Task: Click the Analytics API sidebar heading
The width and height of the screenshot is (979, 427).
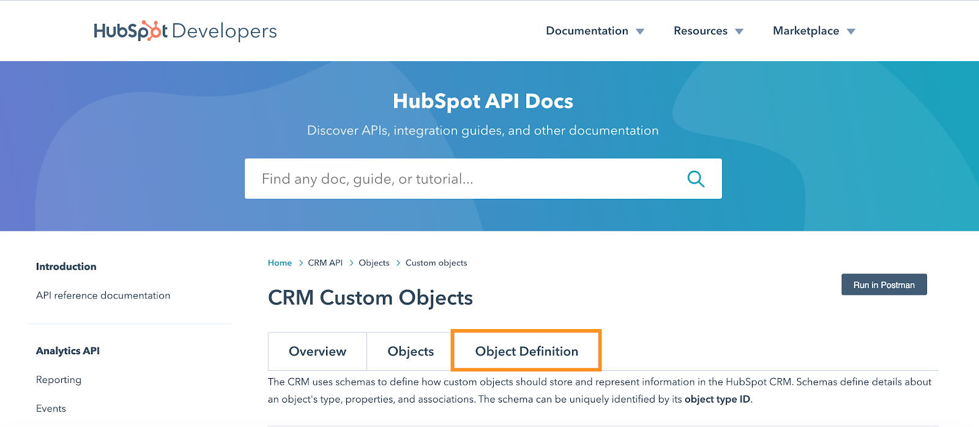Action: [68, 351]
